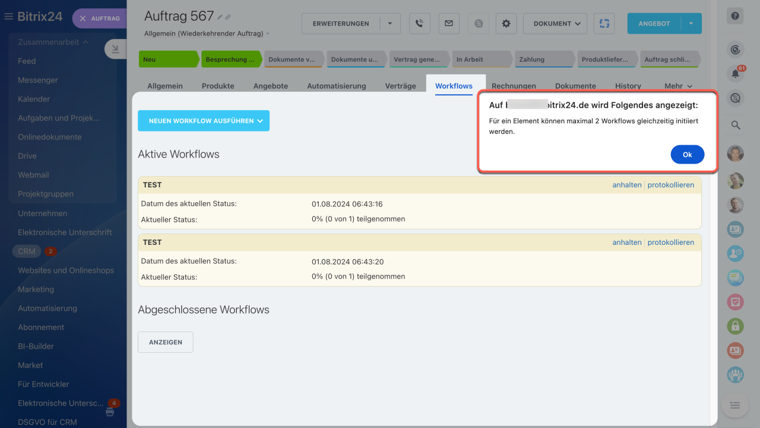
Task: Collapse the Zusammenarbeit section
Action: [x=53, y=42]
